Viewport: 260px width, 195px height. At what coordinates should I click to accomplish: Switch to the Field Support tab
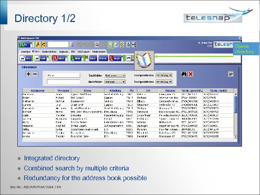[83, 52]
